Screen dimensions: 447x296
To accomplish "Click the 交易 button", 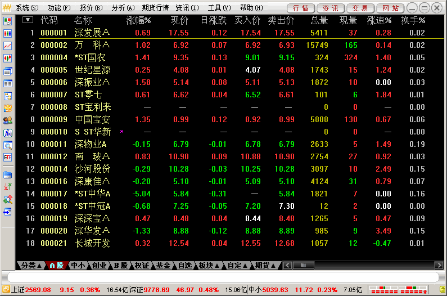I will point(360,8).
